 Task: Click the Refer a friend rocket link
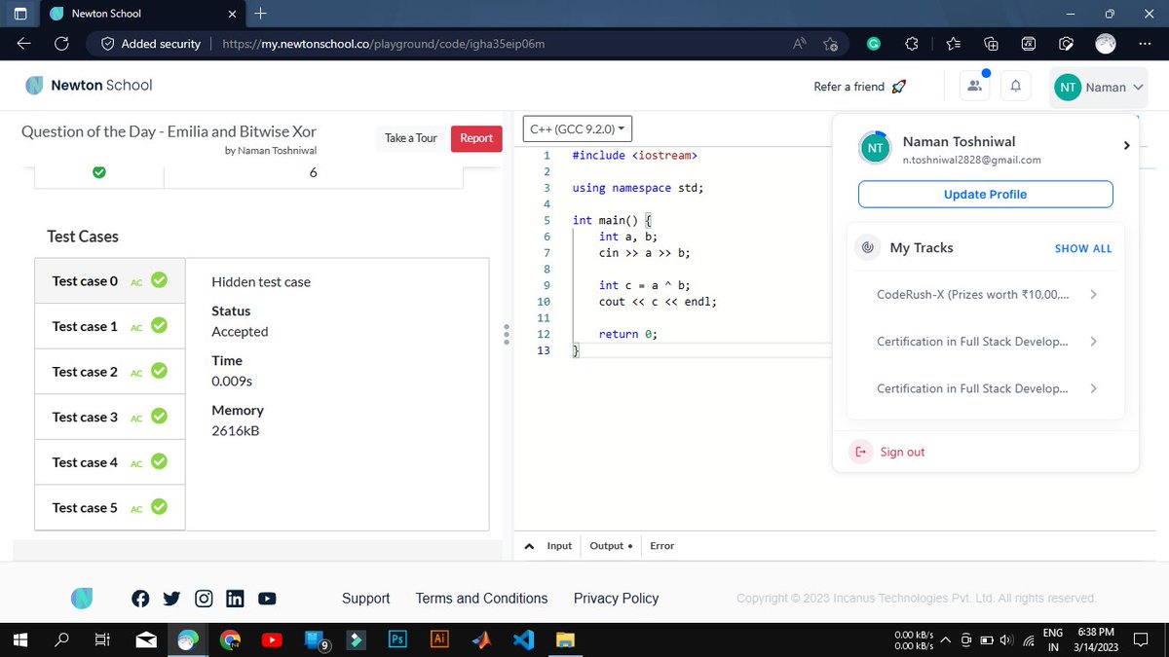click(x=860, y=87)
